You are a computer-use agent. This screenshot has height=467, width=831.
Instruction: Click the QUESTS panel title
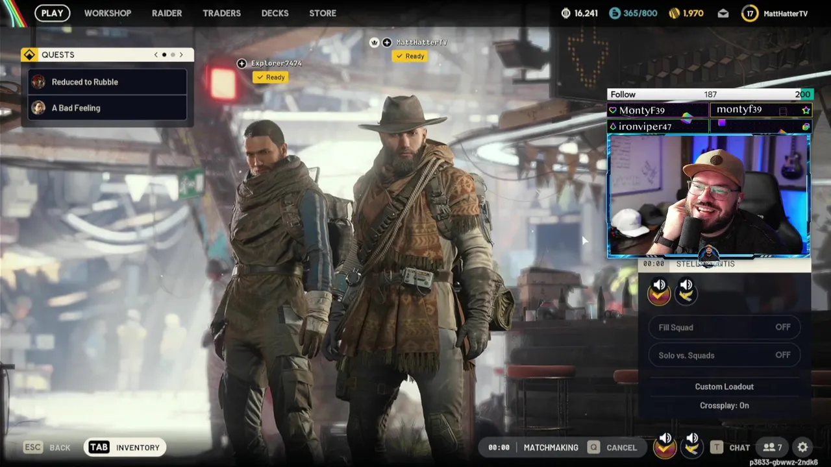tap(58, 55)
